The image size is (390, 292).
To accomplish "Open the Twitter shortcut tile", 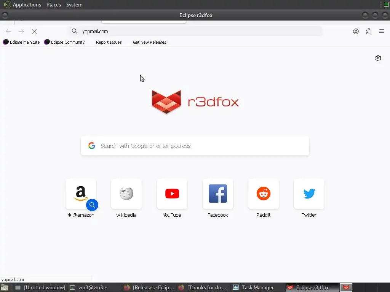I will (x=309, y=194).
